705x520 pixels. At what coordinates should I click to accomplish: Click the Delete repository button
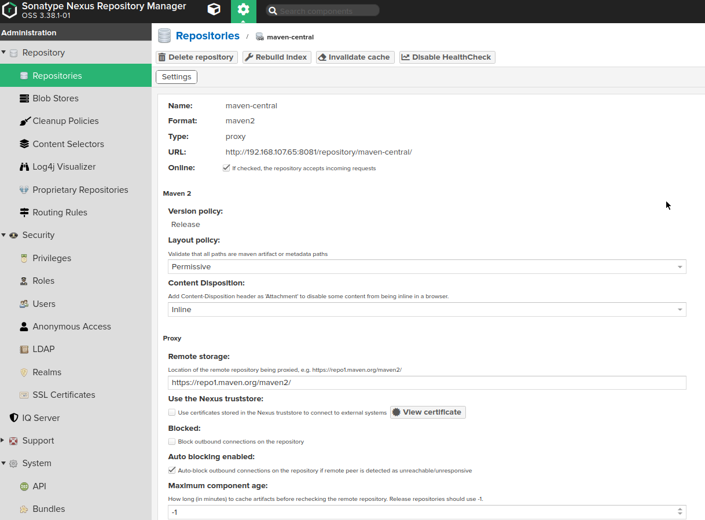(197, 57)
